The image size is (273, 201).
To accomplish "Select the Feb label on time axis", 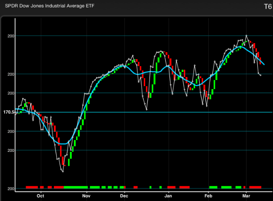I will [208, 196].
